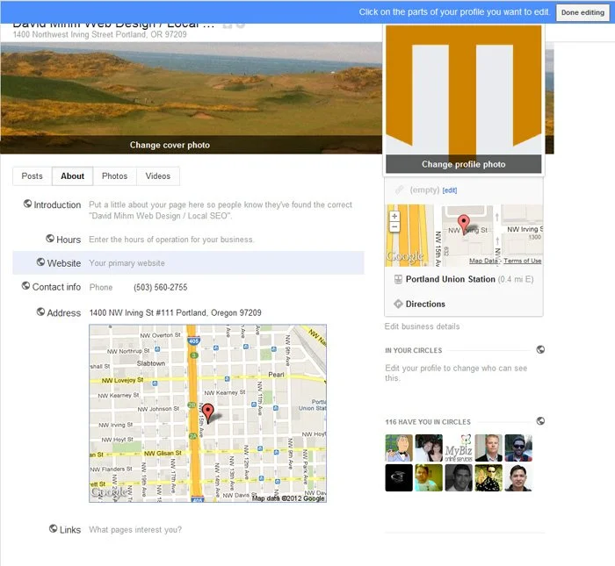Click the red pin on large address map
The height and width of the screenshot is (566, 615).
(208, 413)
